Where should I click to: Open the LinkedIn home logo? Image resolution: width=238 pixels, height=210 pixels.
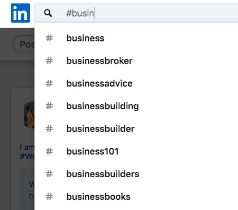(20, 13)
